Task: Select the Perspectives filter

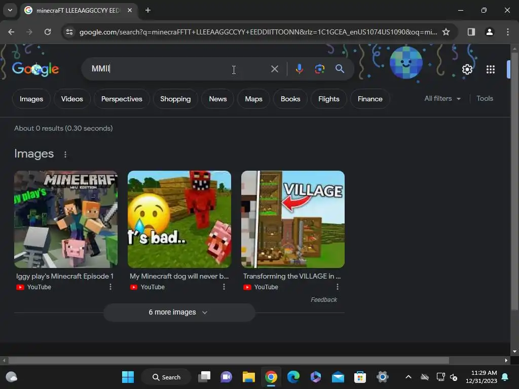Action: point(122,99)
